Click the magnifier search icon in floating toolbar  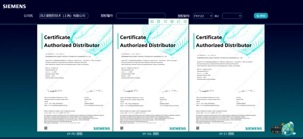pos(152,22)
